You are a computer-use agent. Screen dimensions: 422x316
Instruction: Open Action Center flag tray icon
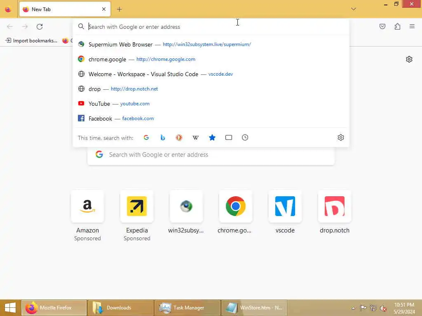(363, 308)
